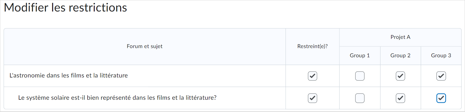Viewport: 465px width, 112px height.
Task: Click the Modifier les restrictions heading
Action: tap(65, 7)
